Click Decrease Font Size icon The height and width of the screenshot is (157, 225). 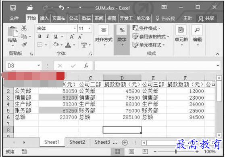pos(80,37)
